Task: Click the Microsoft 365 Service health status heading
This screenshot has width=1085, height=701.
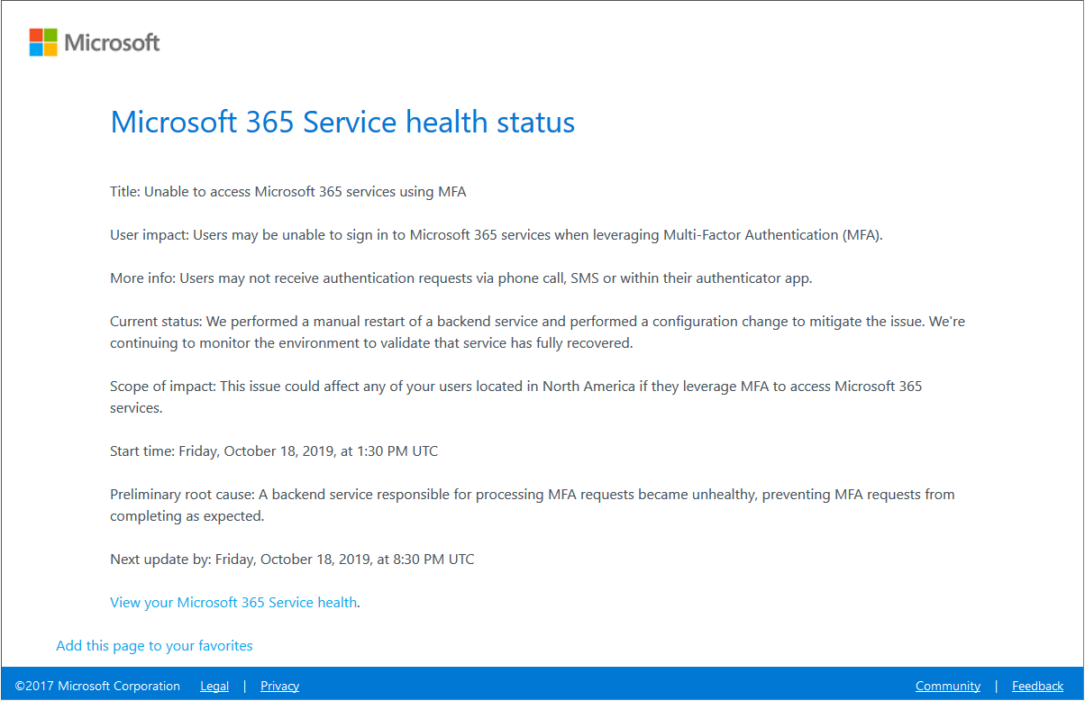Action: (342, 122)
